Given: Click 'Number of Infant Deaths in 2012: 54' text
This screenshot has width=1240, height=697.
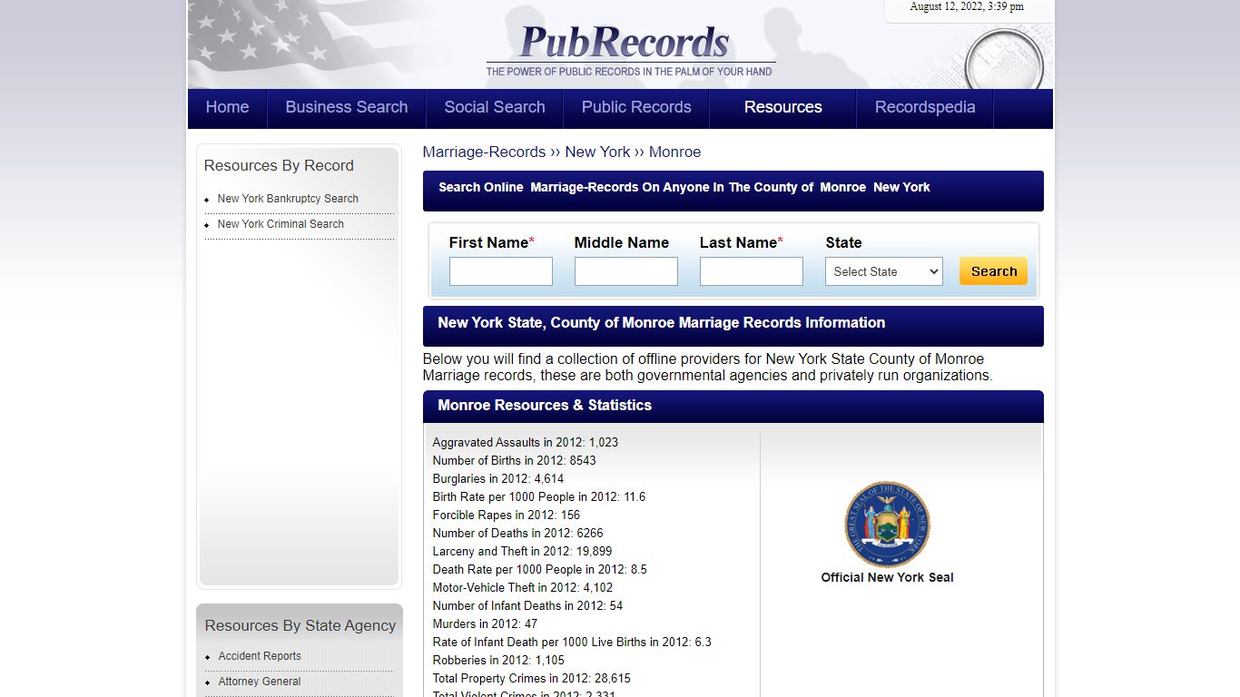Looking at the screenshot, I should [x=528, y=606].
